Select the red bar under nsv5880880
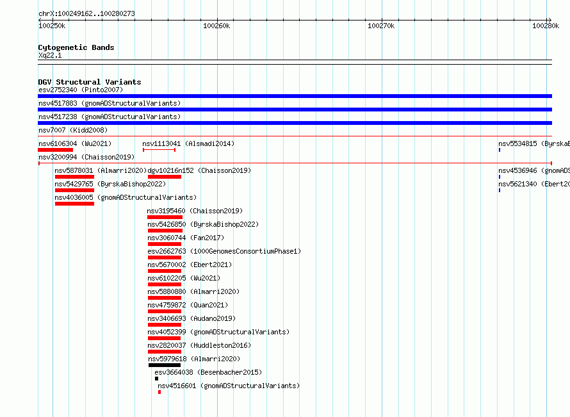Screen dimensions: 570x417 [x=165, y=298]
